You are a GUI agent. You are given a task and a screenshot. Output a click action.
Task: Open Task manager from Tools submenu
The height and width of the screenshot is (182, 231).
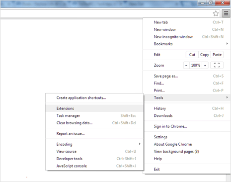click(x=94, y=115)
